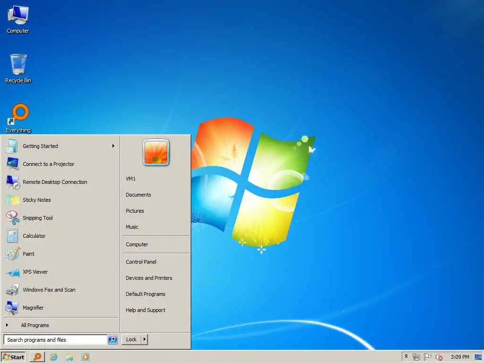The image size is (484, 363).
Task: Expand the Getting Started submenu arrow
Action: pos(113,146)
